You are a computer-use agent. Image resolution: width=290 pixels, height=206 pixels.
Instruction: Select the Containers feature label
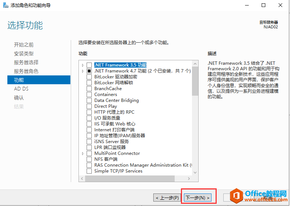click(106, 95)
